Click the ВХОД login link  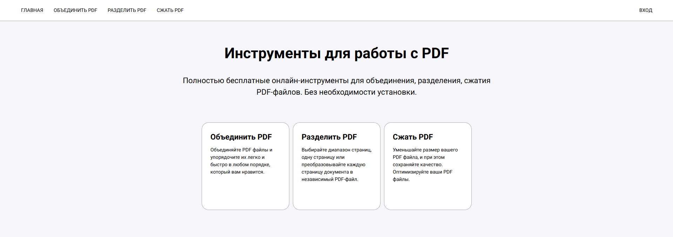[646, 10]
